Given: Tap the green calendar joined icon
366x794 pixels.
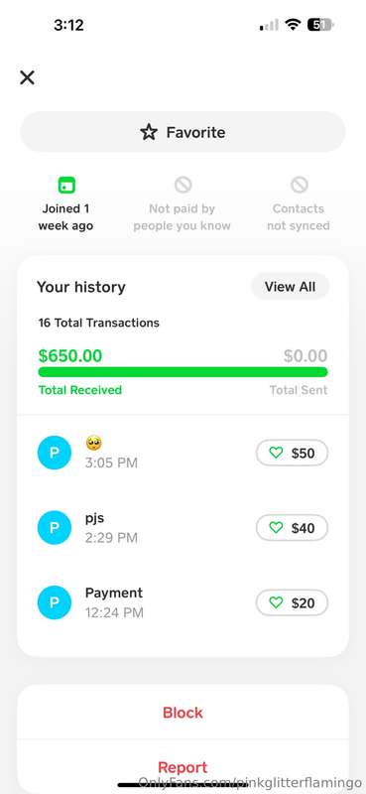Looking at the screenshot, I should click(66, 185).
